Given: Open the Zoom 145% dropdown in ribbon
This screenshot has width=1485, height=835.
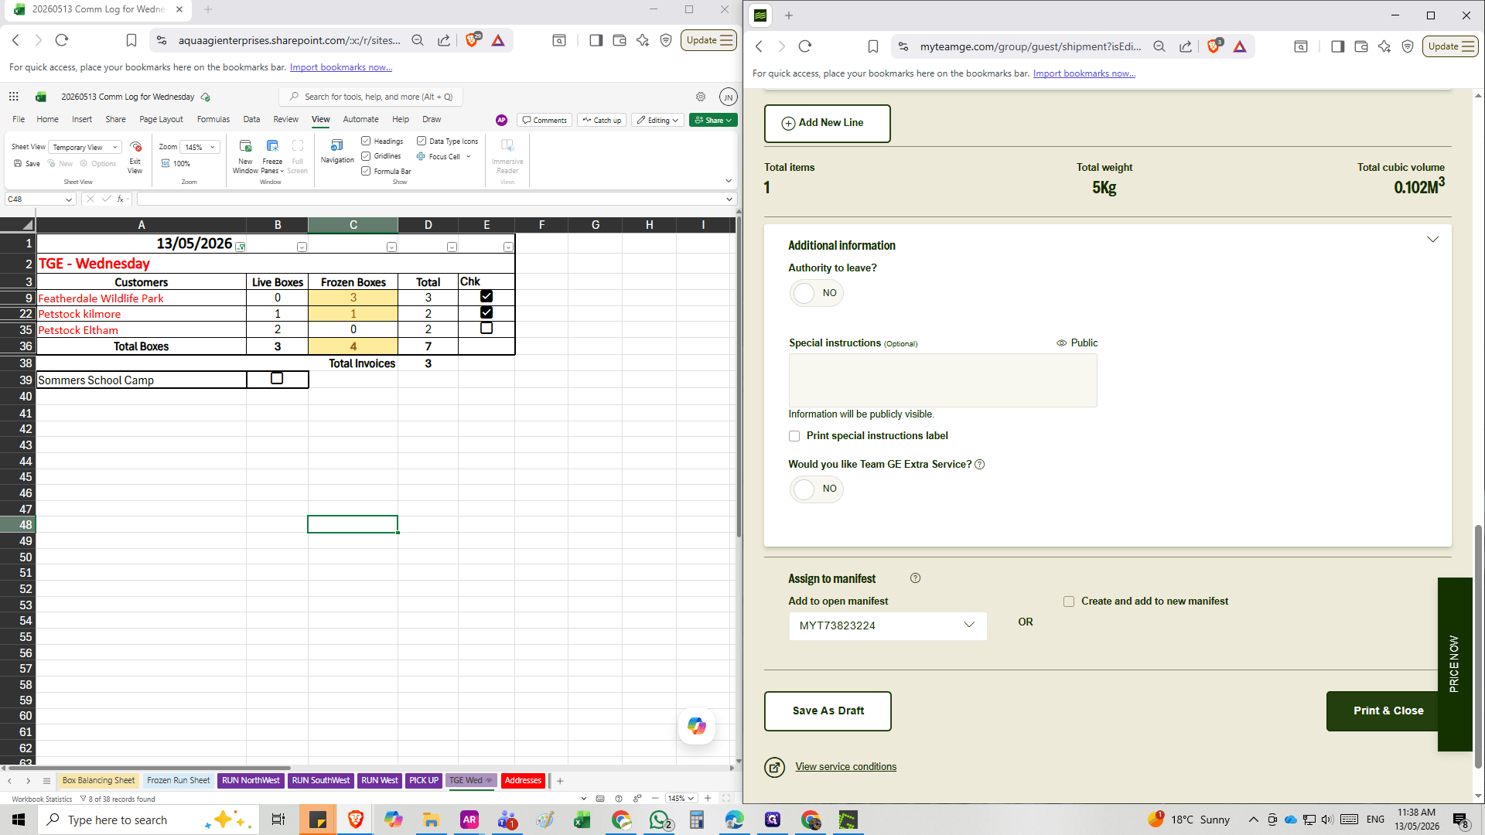Looking at the screenshot, I should coord(200,147).
